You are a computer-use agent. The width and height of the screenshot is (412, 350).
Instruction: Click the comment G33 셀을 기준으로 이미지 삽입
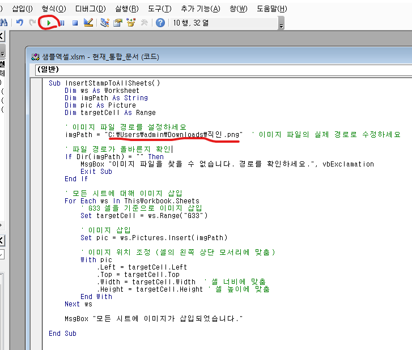pyautogui.click(x=141, y=208)
